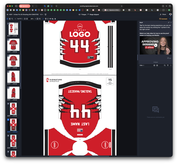
Task: Open the Signature tab group in Safari
Action: pyautogui.click(x=24, y=6)
